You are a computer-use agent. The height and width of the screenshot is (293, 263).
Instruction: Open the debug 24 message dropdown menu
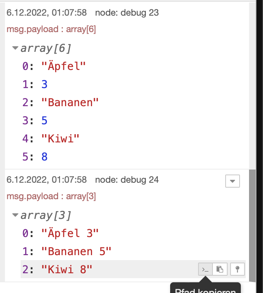coord(233,181)
